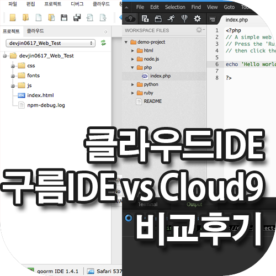Collapse the Cloud9 menu bar with up arrow
This screenshot has width=276, height=276.
[x=126, y=8]
